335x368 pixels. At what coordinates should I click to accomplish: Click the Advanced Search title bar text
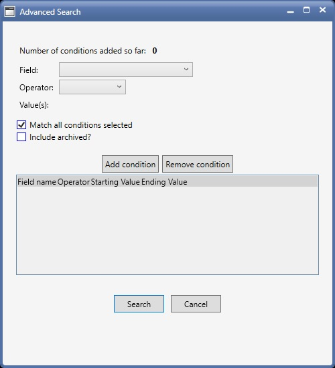pyautogui.click(x=50, y=12)
